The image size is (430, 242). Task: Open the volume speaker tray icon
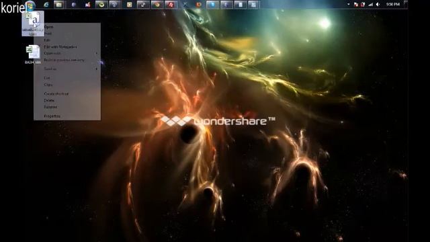click(378, 5)
